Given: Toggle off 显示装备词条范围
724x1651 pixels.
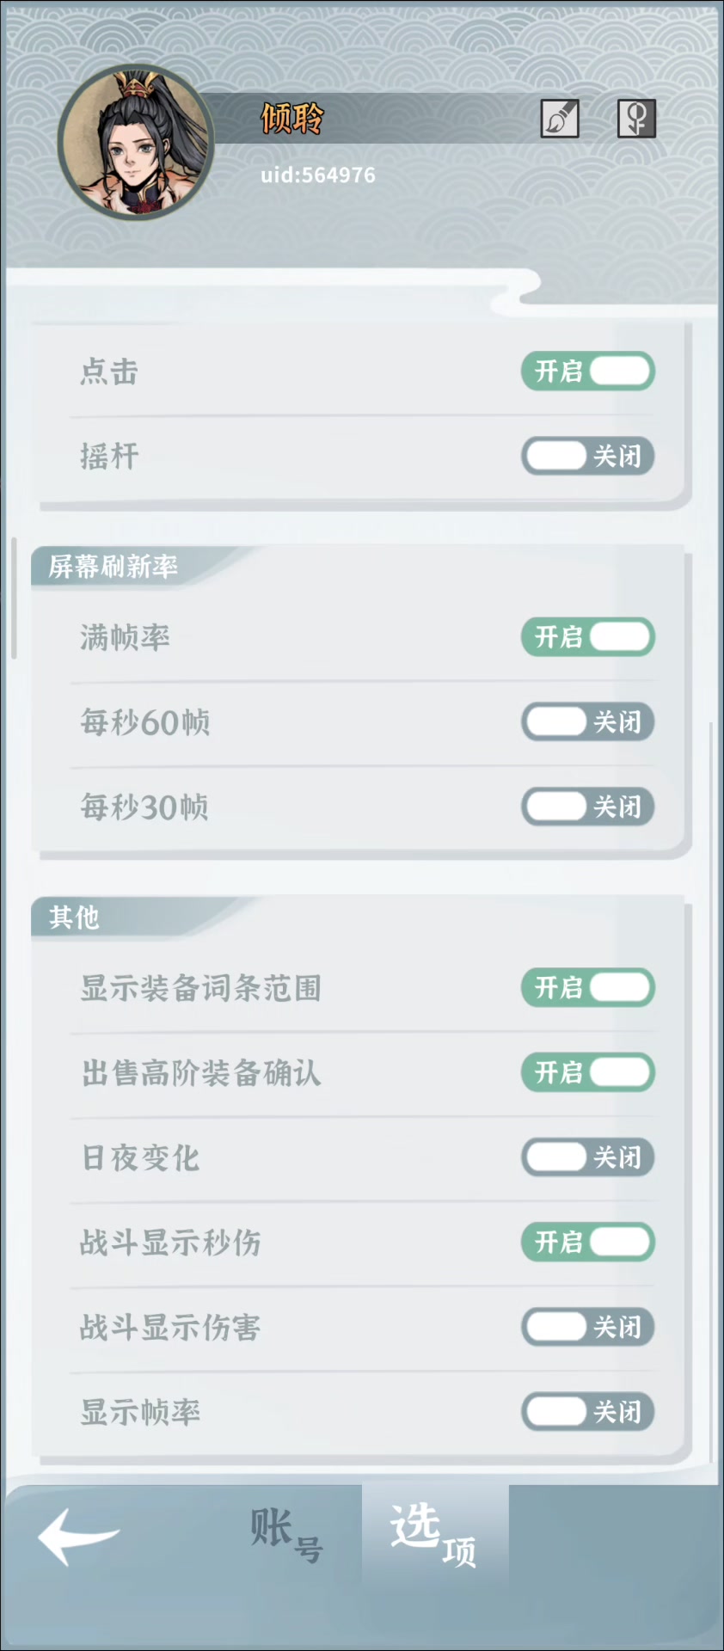Looking at the screenshot, I should (x=588, y=988).
